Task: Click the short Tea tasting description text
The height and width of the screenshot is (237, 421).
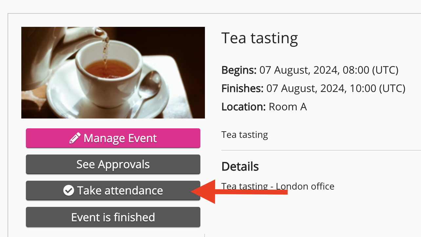Action: pyautogui.click(x=245, y=135)
